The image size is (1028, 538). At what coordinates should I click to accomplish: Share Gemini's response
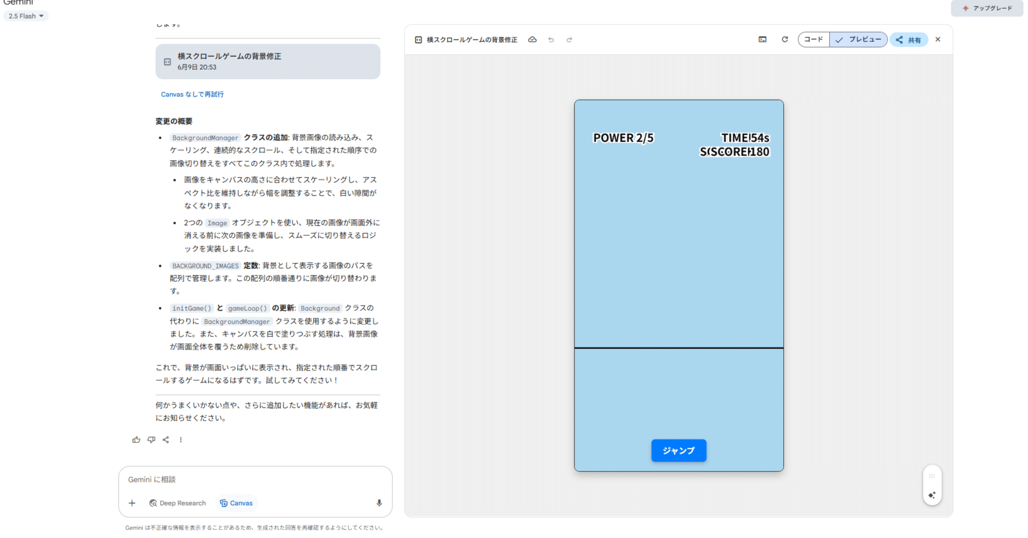pyautogui.click(x=166, y=439)
